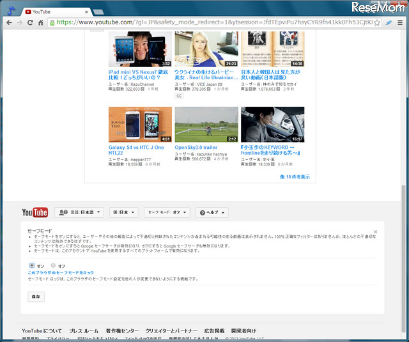
Task: Click the YouTube logo in footer
Action: [x=35, y=213]
